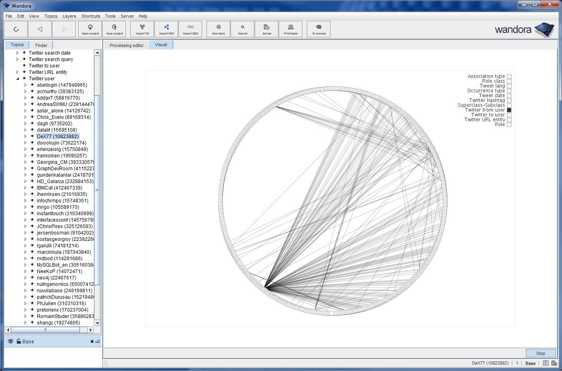This screenshot has height=371, width=562.
Task: Toggle the Twitter hashtag checkbox
Action: (x=509, y=100)
